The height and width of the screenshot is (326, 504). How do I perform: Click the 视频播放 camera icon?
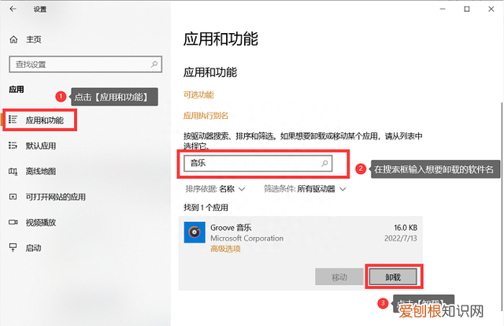coord(13,222)
